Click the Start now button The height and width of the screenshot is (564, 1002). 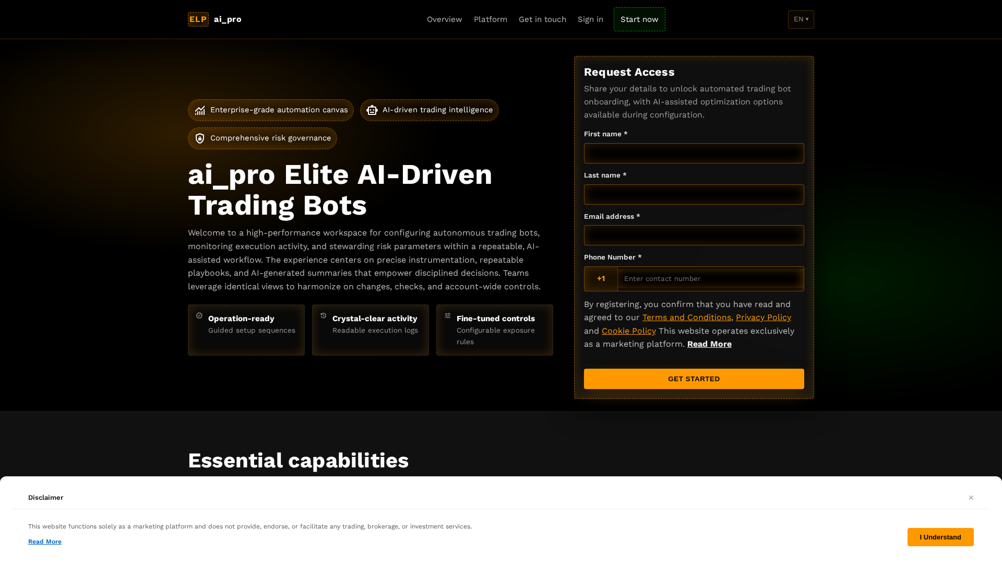[639, 19]
